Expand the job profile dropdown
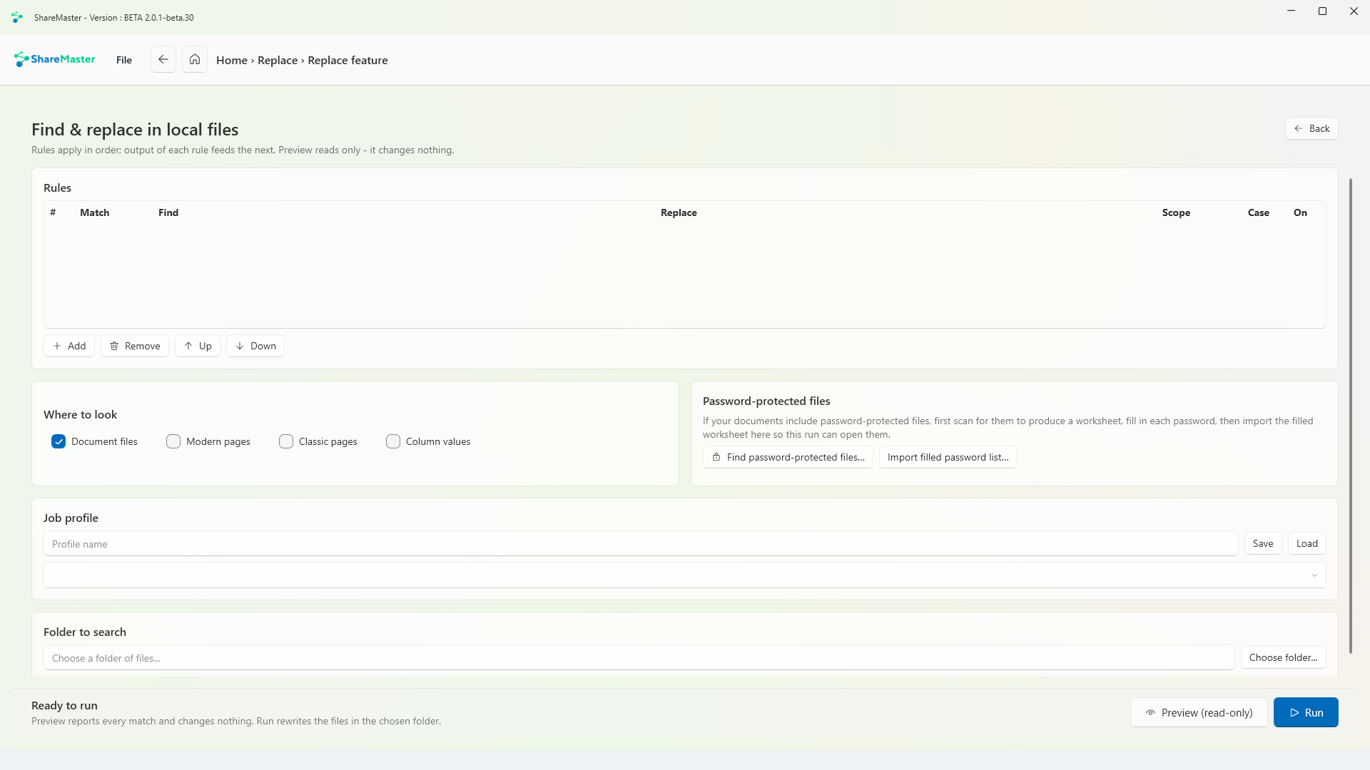1370x770 pixels. pyautogui.click(x=685, y=575)
